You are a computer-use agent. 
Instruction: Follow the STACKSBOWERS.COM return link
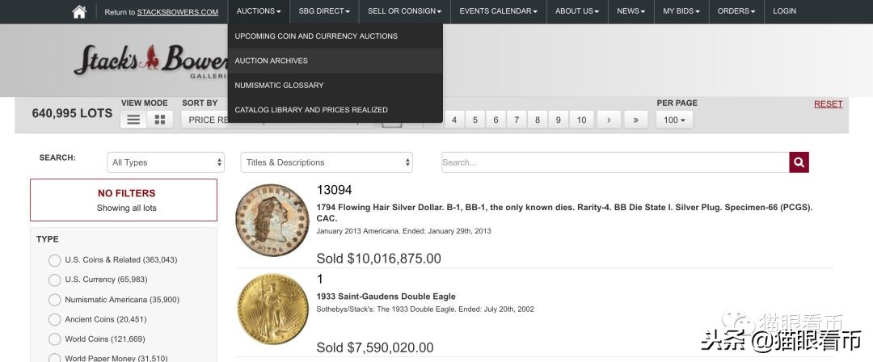click(x=178, y=12)
